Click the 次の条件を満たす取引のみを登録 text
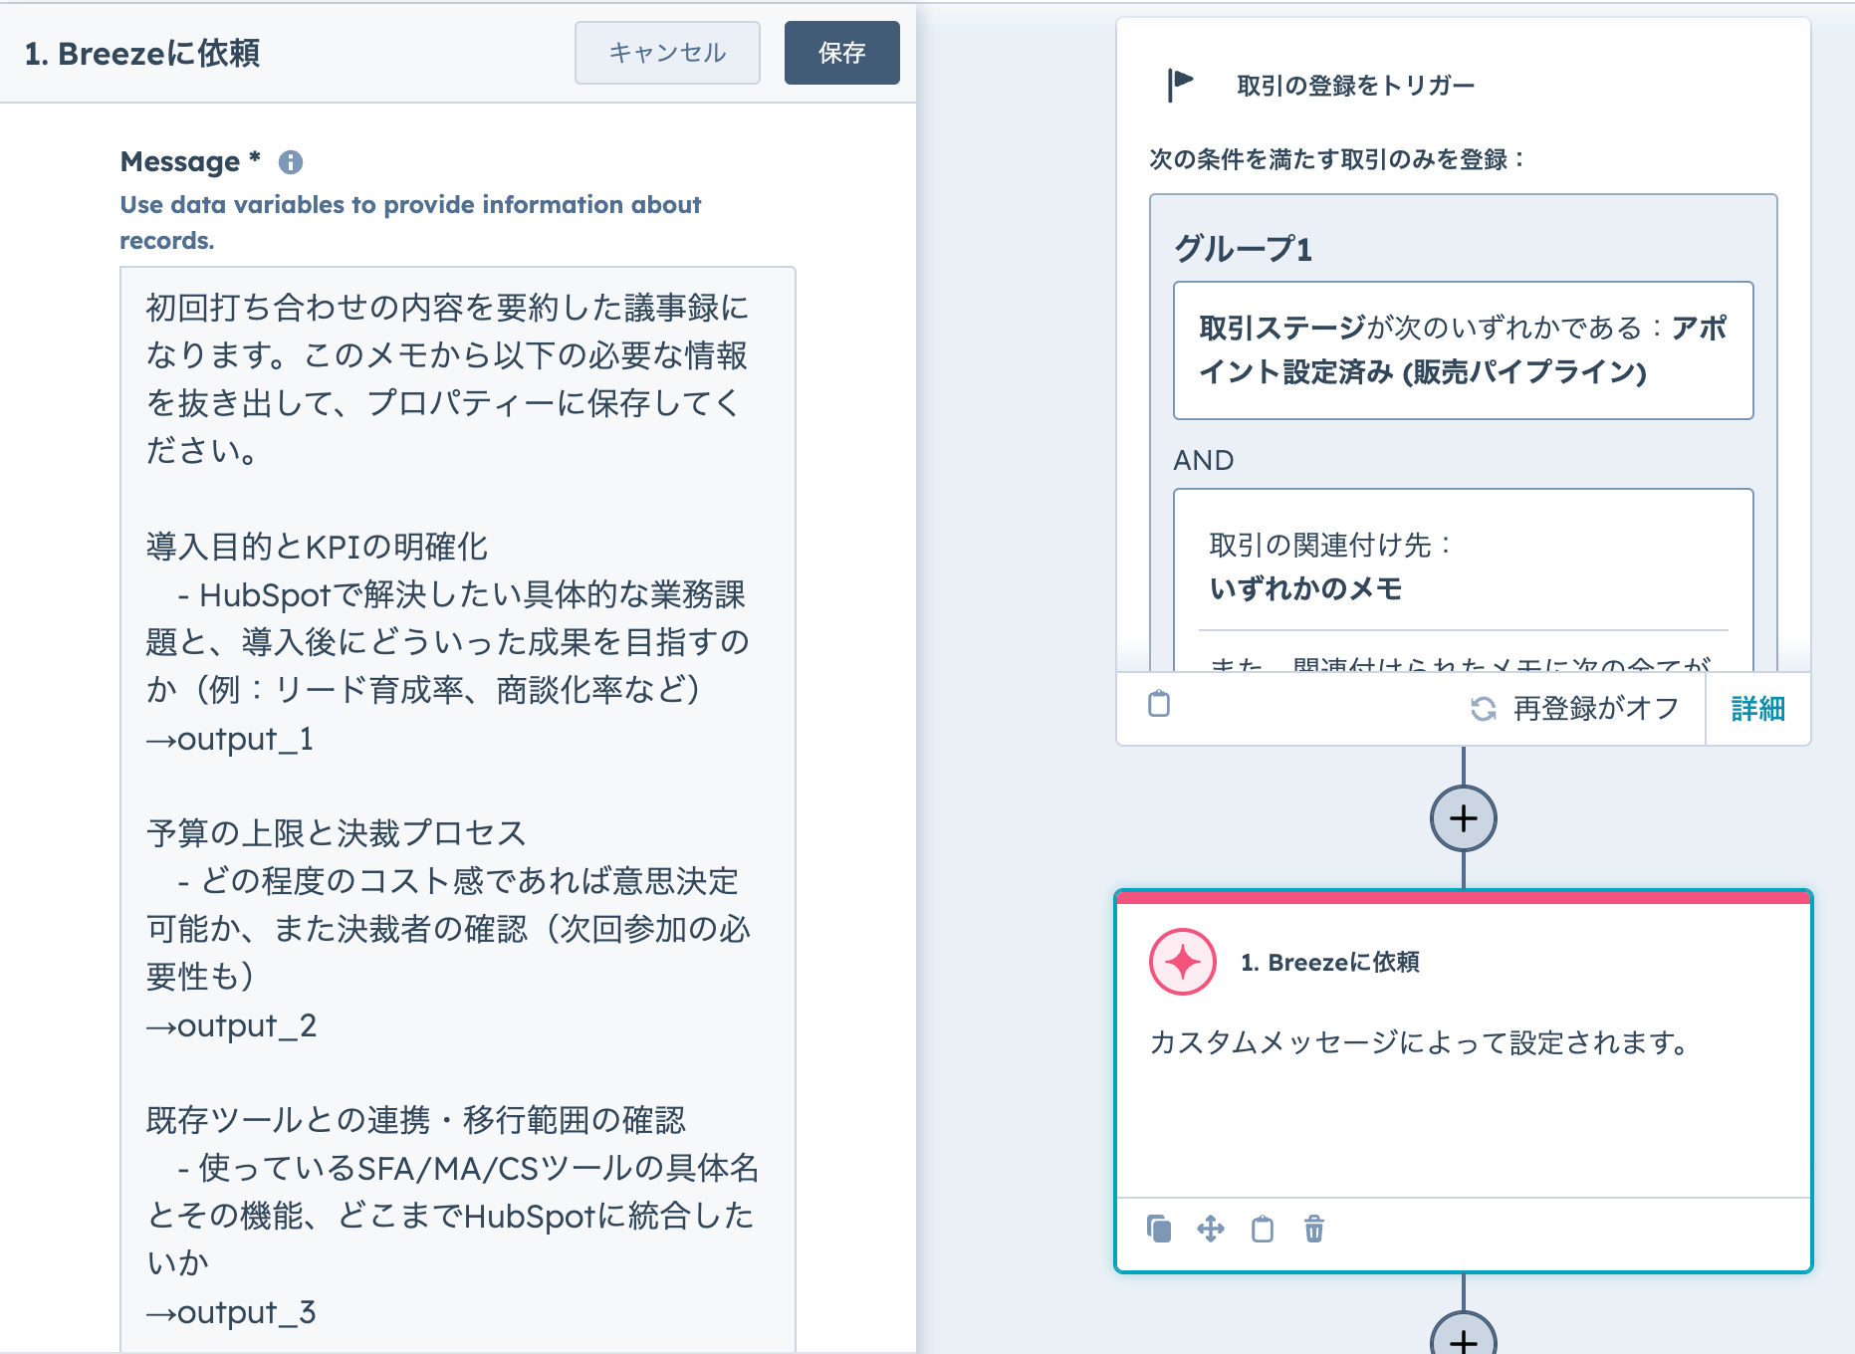 [1336, 159]
